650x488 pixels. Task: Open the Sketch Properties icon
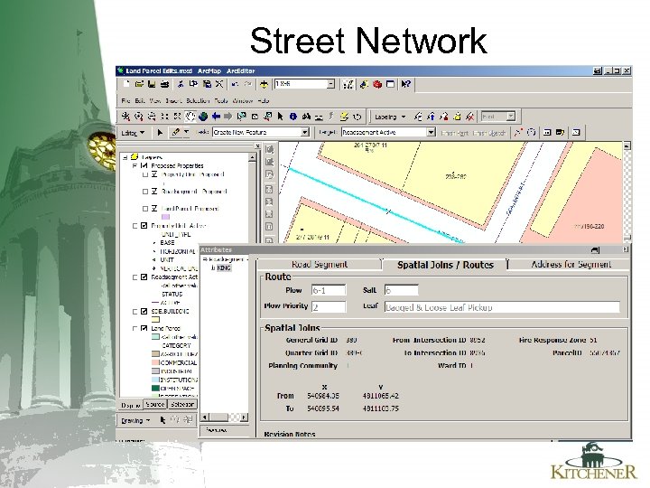coord(560,132)
